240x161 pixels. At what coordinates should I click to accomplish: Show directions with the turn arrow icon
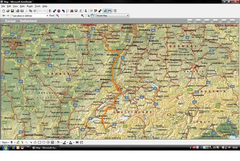pos(63,11)
